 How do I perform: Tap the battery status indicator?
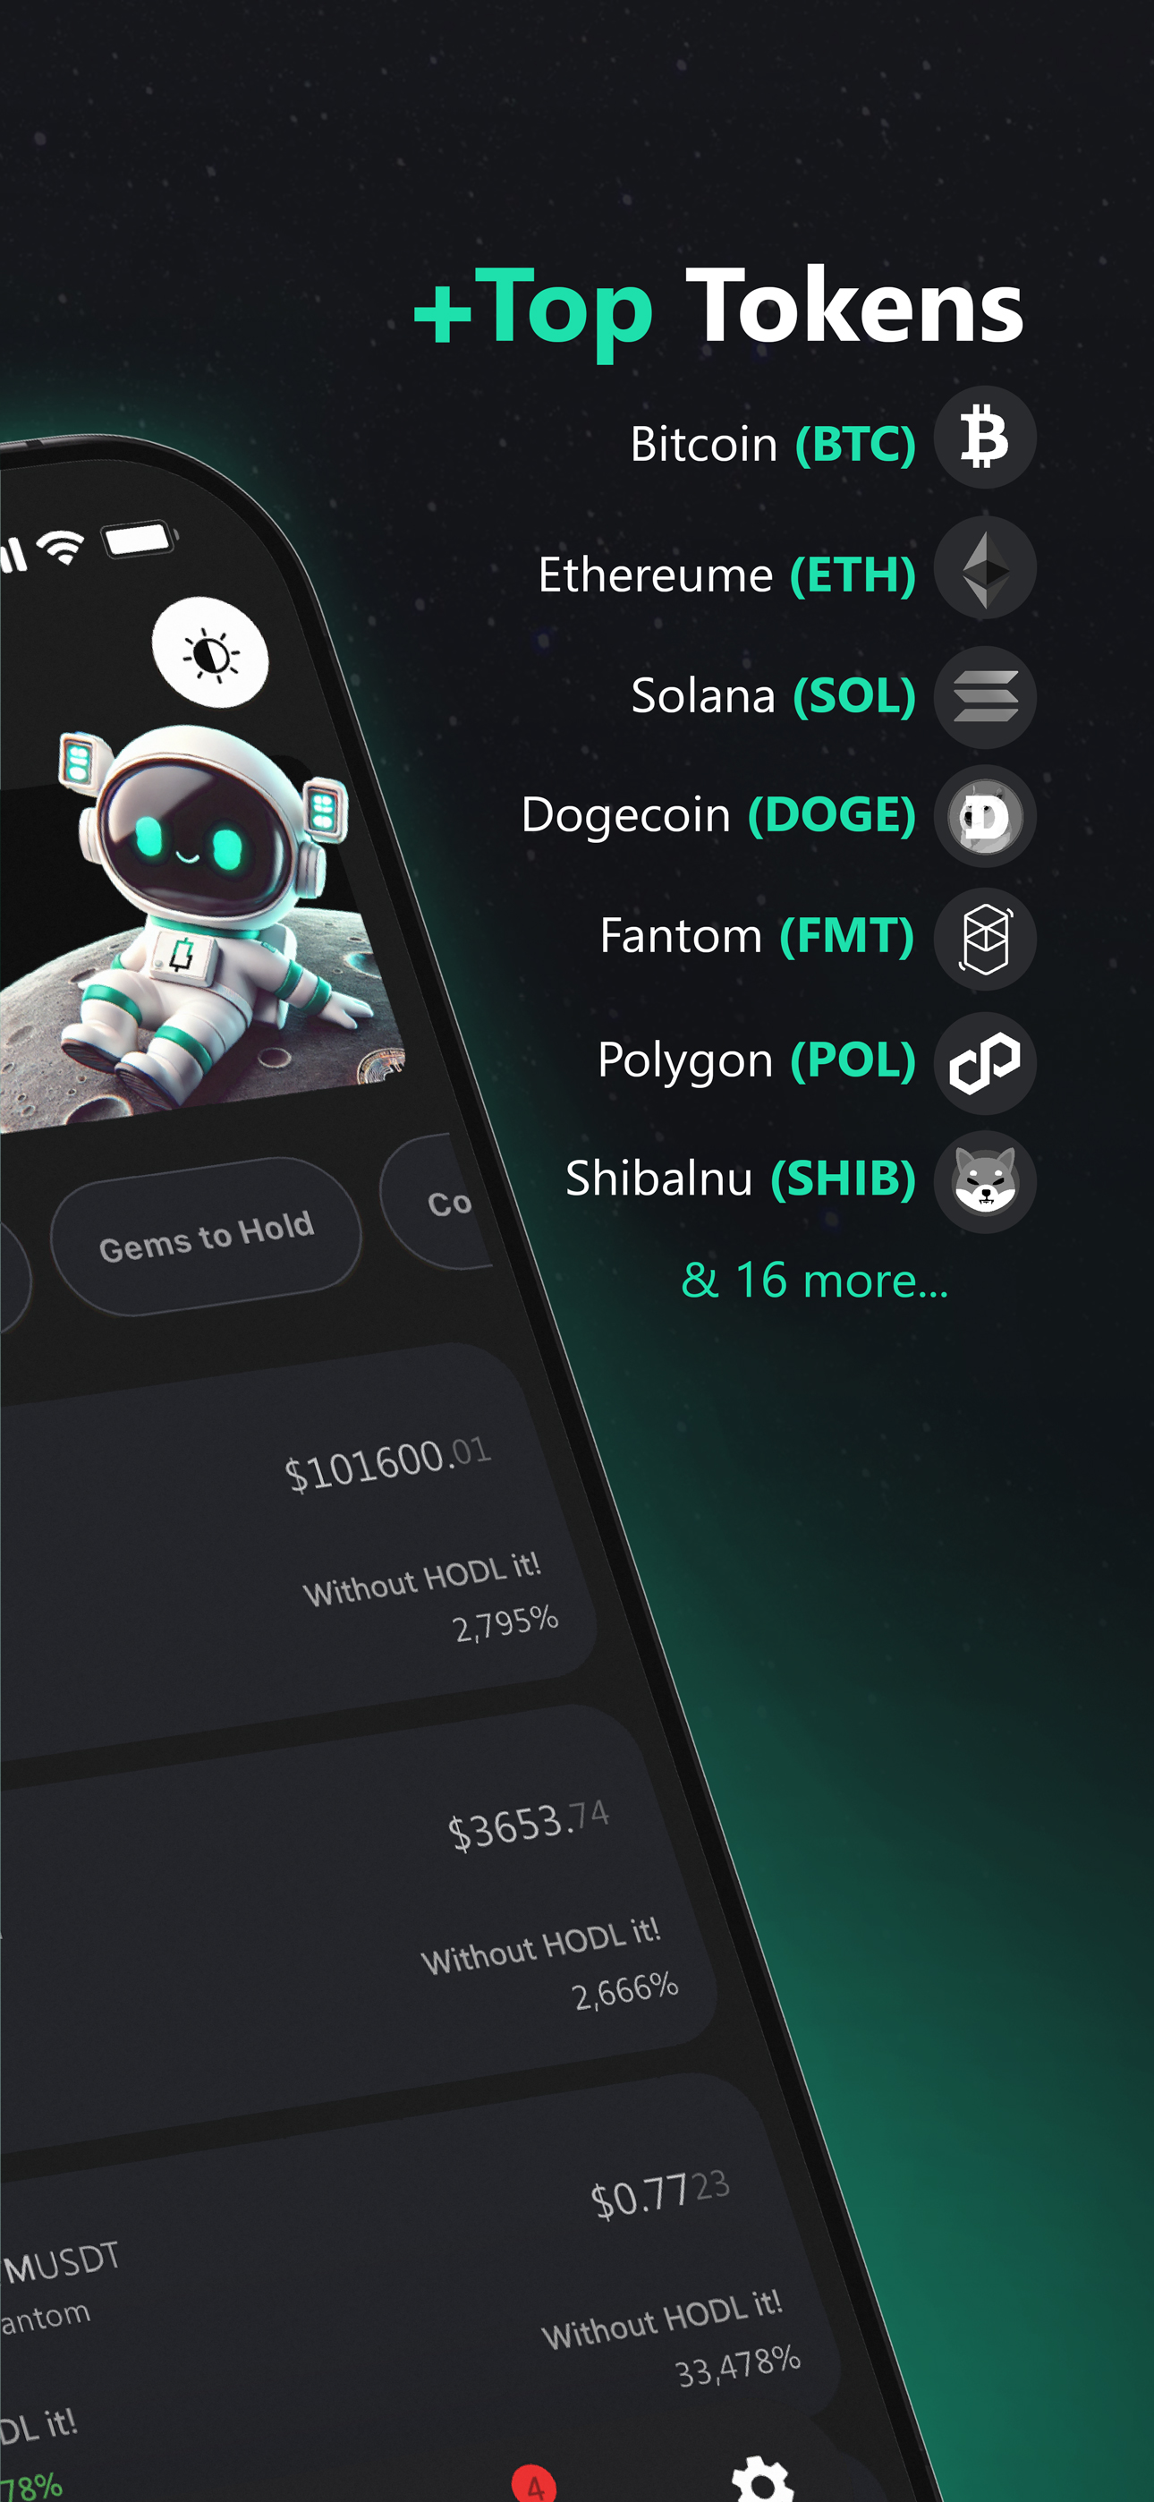[140, 538]
